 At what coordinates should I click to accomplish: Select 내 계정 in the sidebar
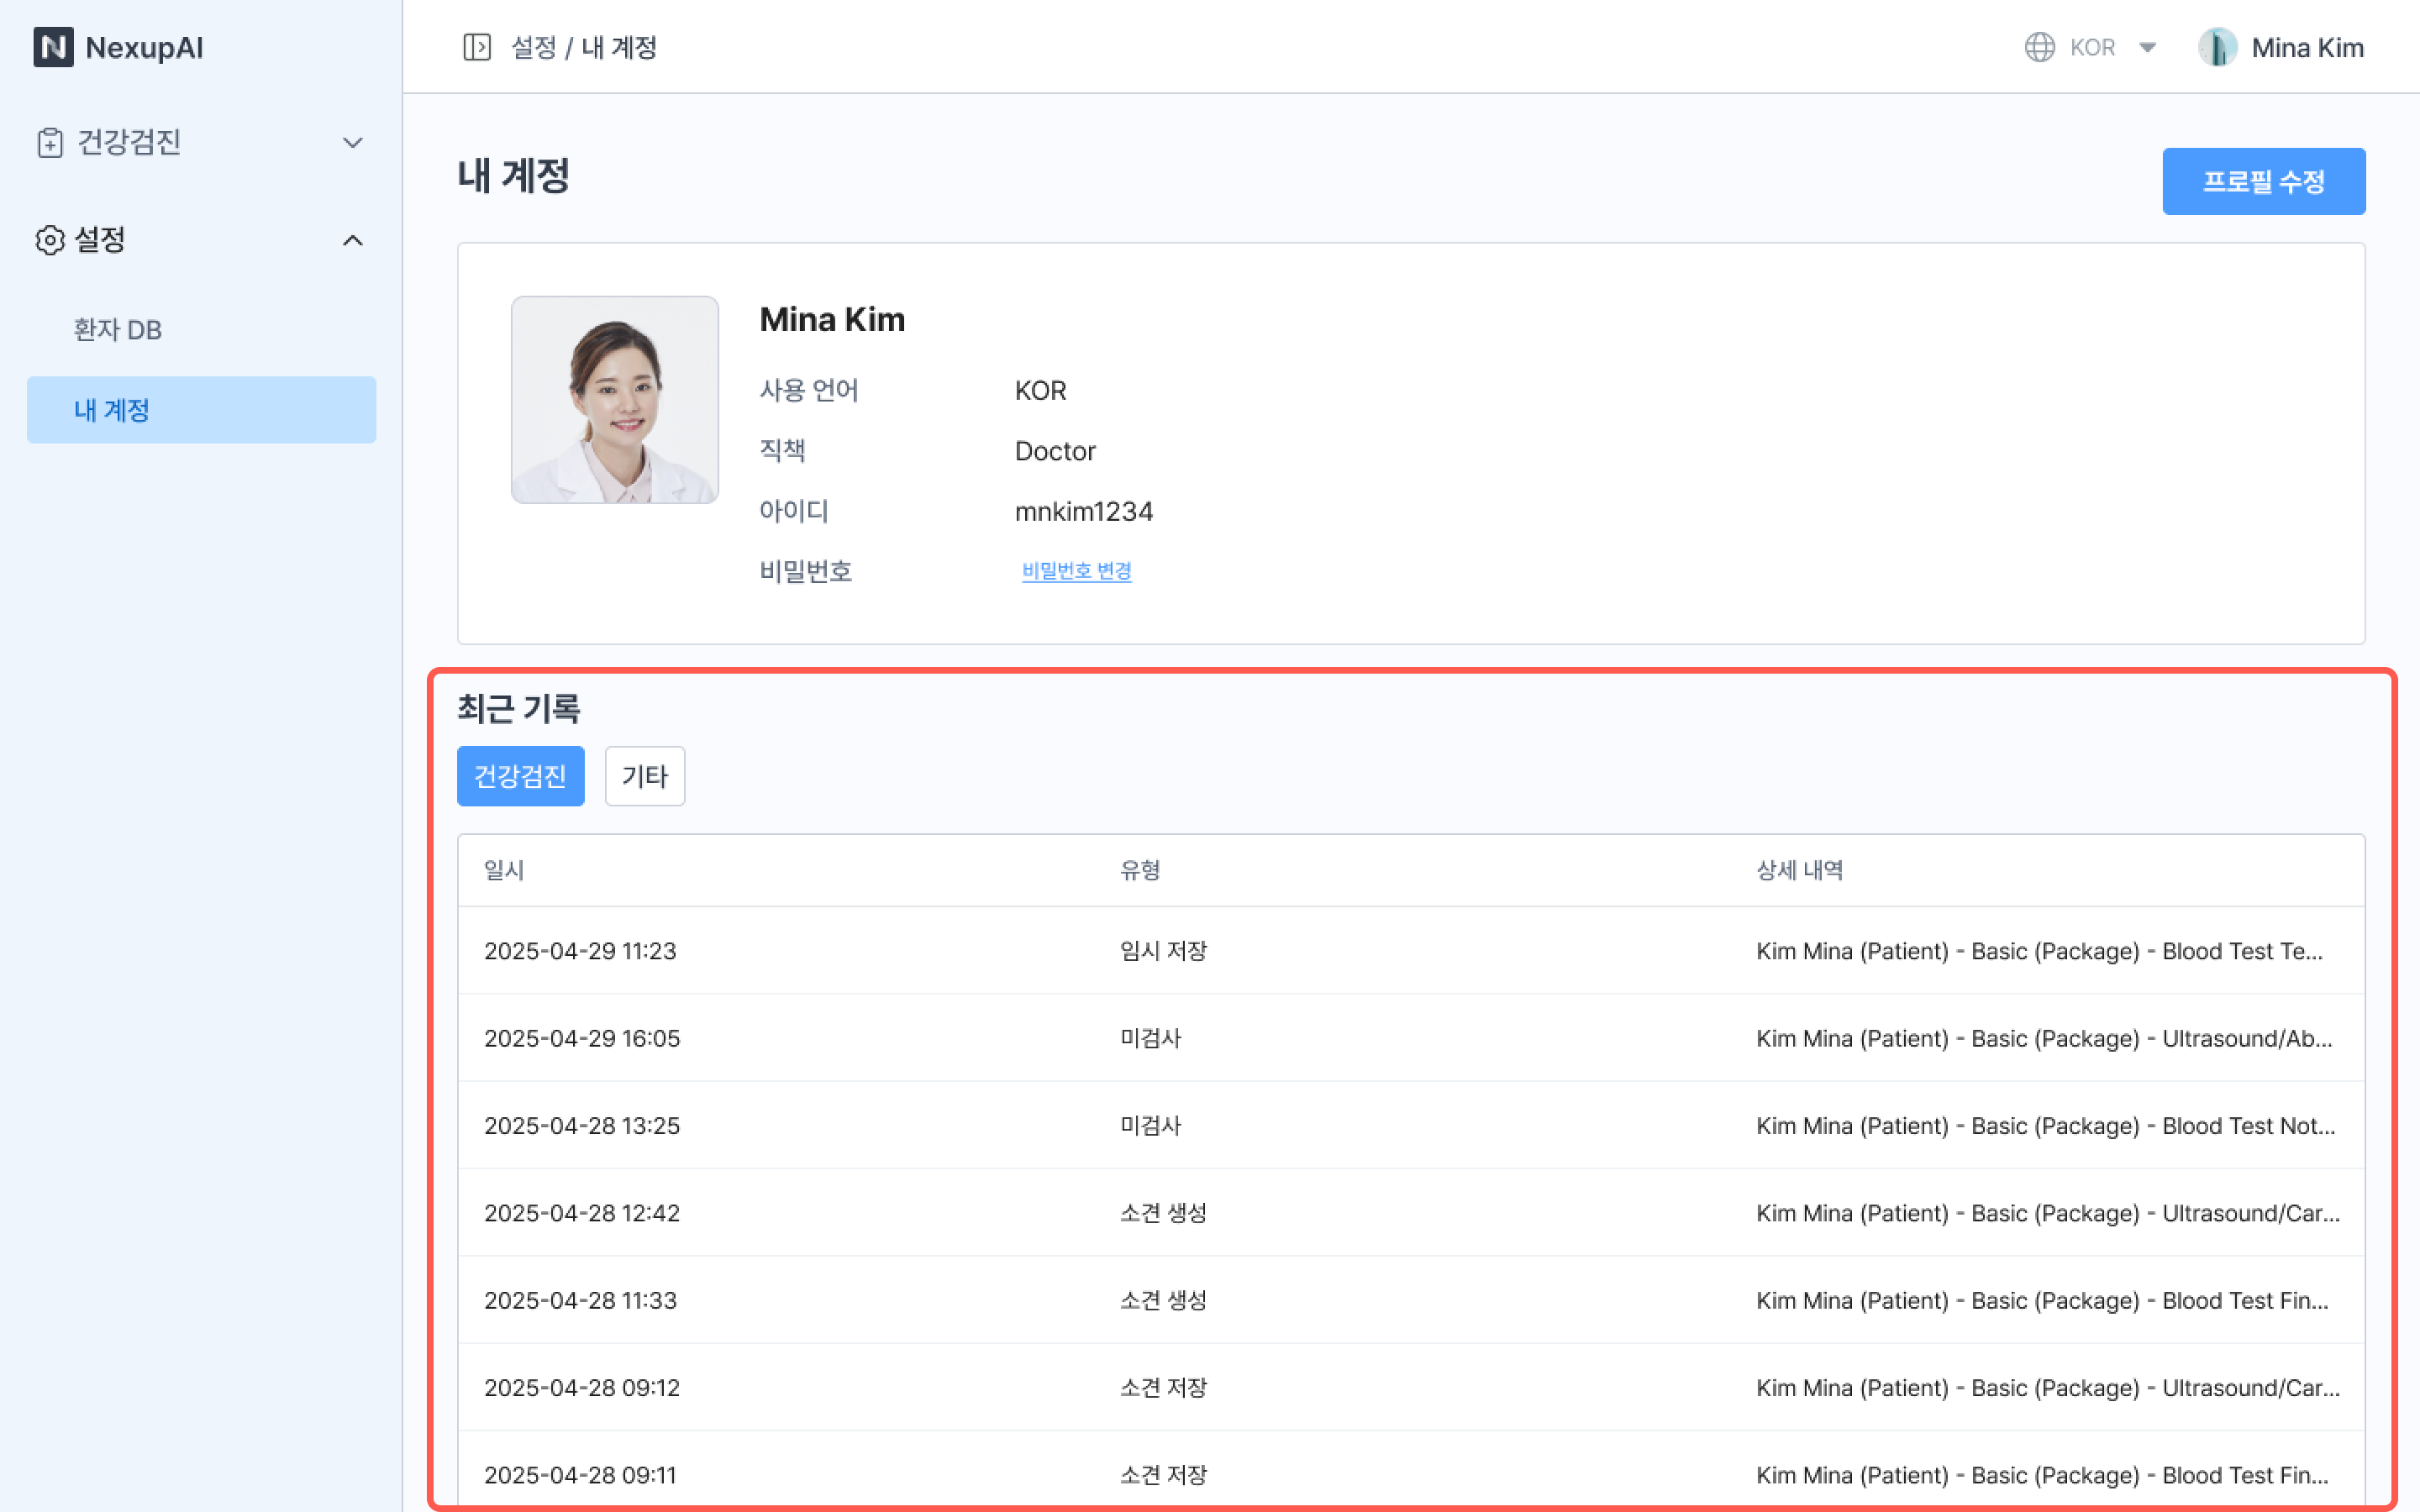[201, 410]
